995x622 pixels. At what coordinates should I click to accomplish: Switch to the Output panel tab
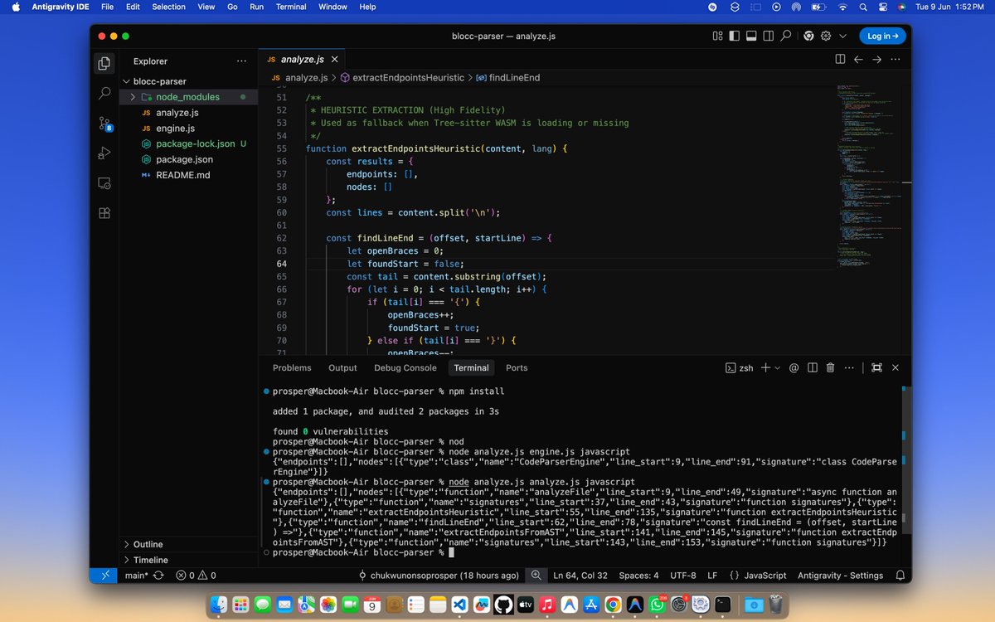pos(342,368)
